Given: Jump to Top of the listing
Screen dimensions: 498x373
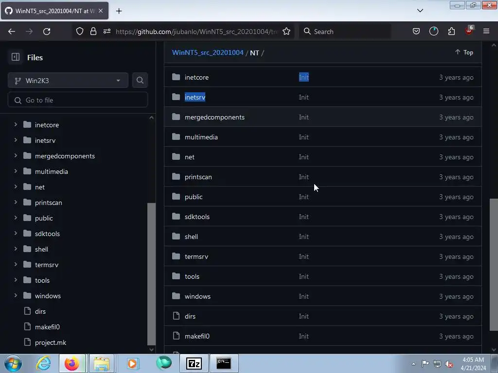Looking at the screenshot, I should (464, 52).
